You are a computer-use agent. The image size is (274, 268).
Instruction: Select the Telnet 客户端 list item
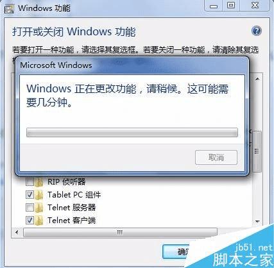pyautogui.click(x=72, y=221)
